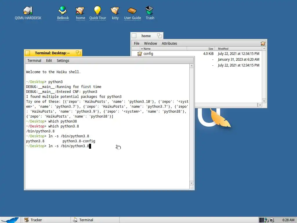Click the '4.0 KiB' size cell

tap(208, 54)
